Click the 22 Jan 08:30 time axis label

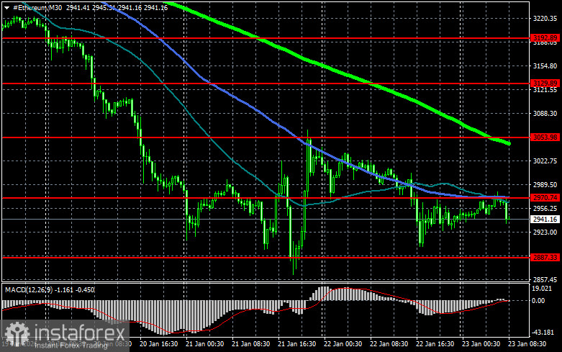389,344
